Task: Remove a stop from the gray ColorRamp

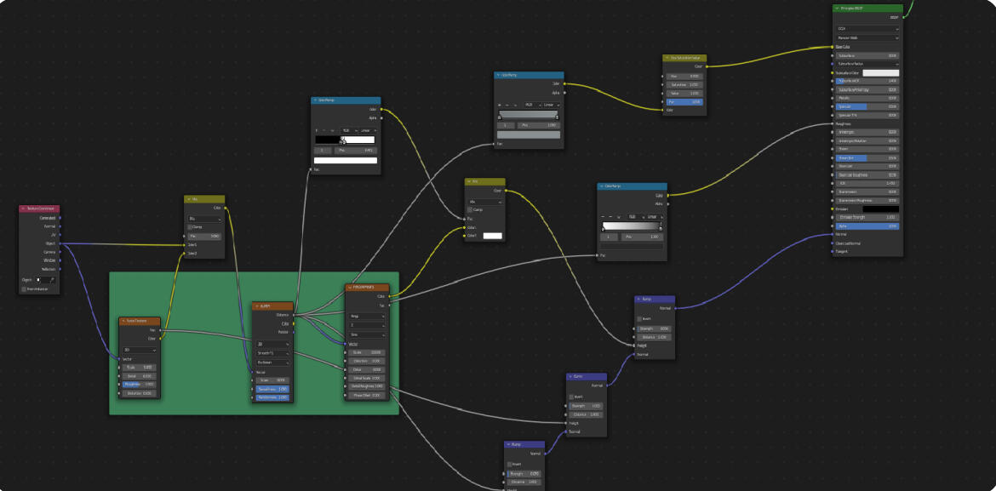Action: [x=509, y=105]
